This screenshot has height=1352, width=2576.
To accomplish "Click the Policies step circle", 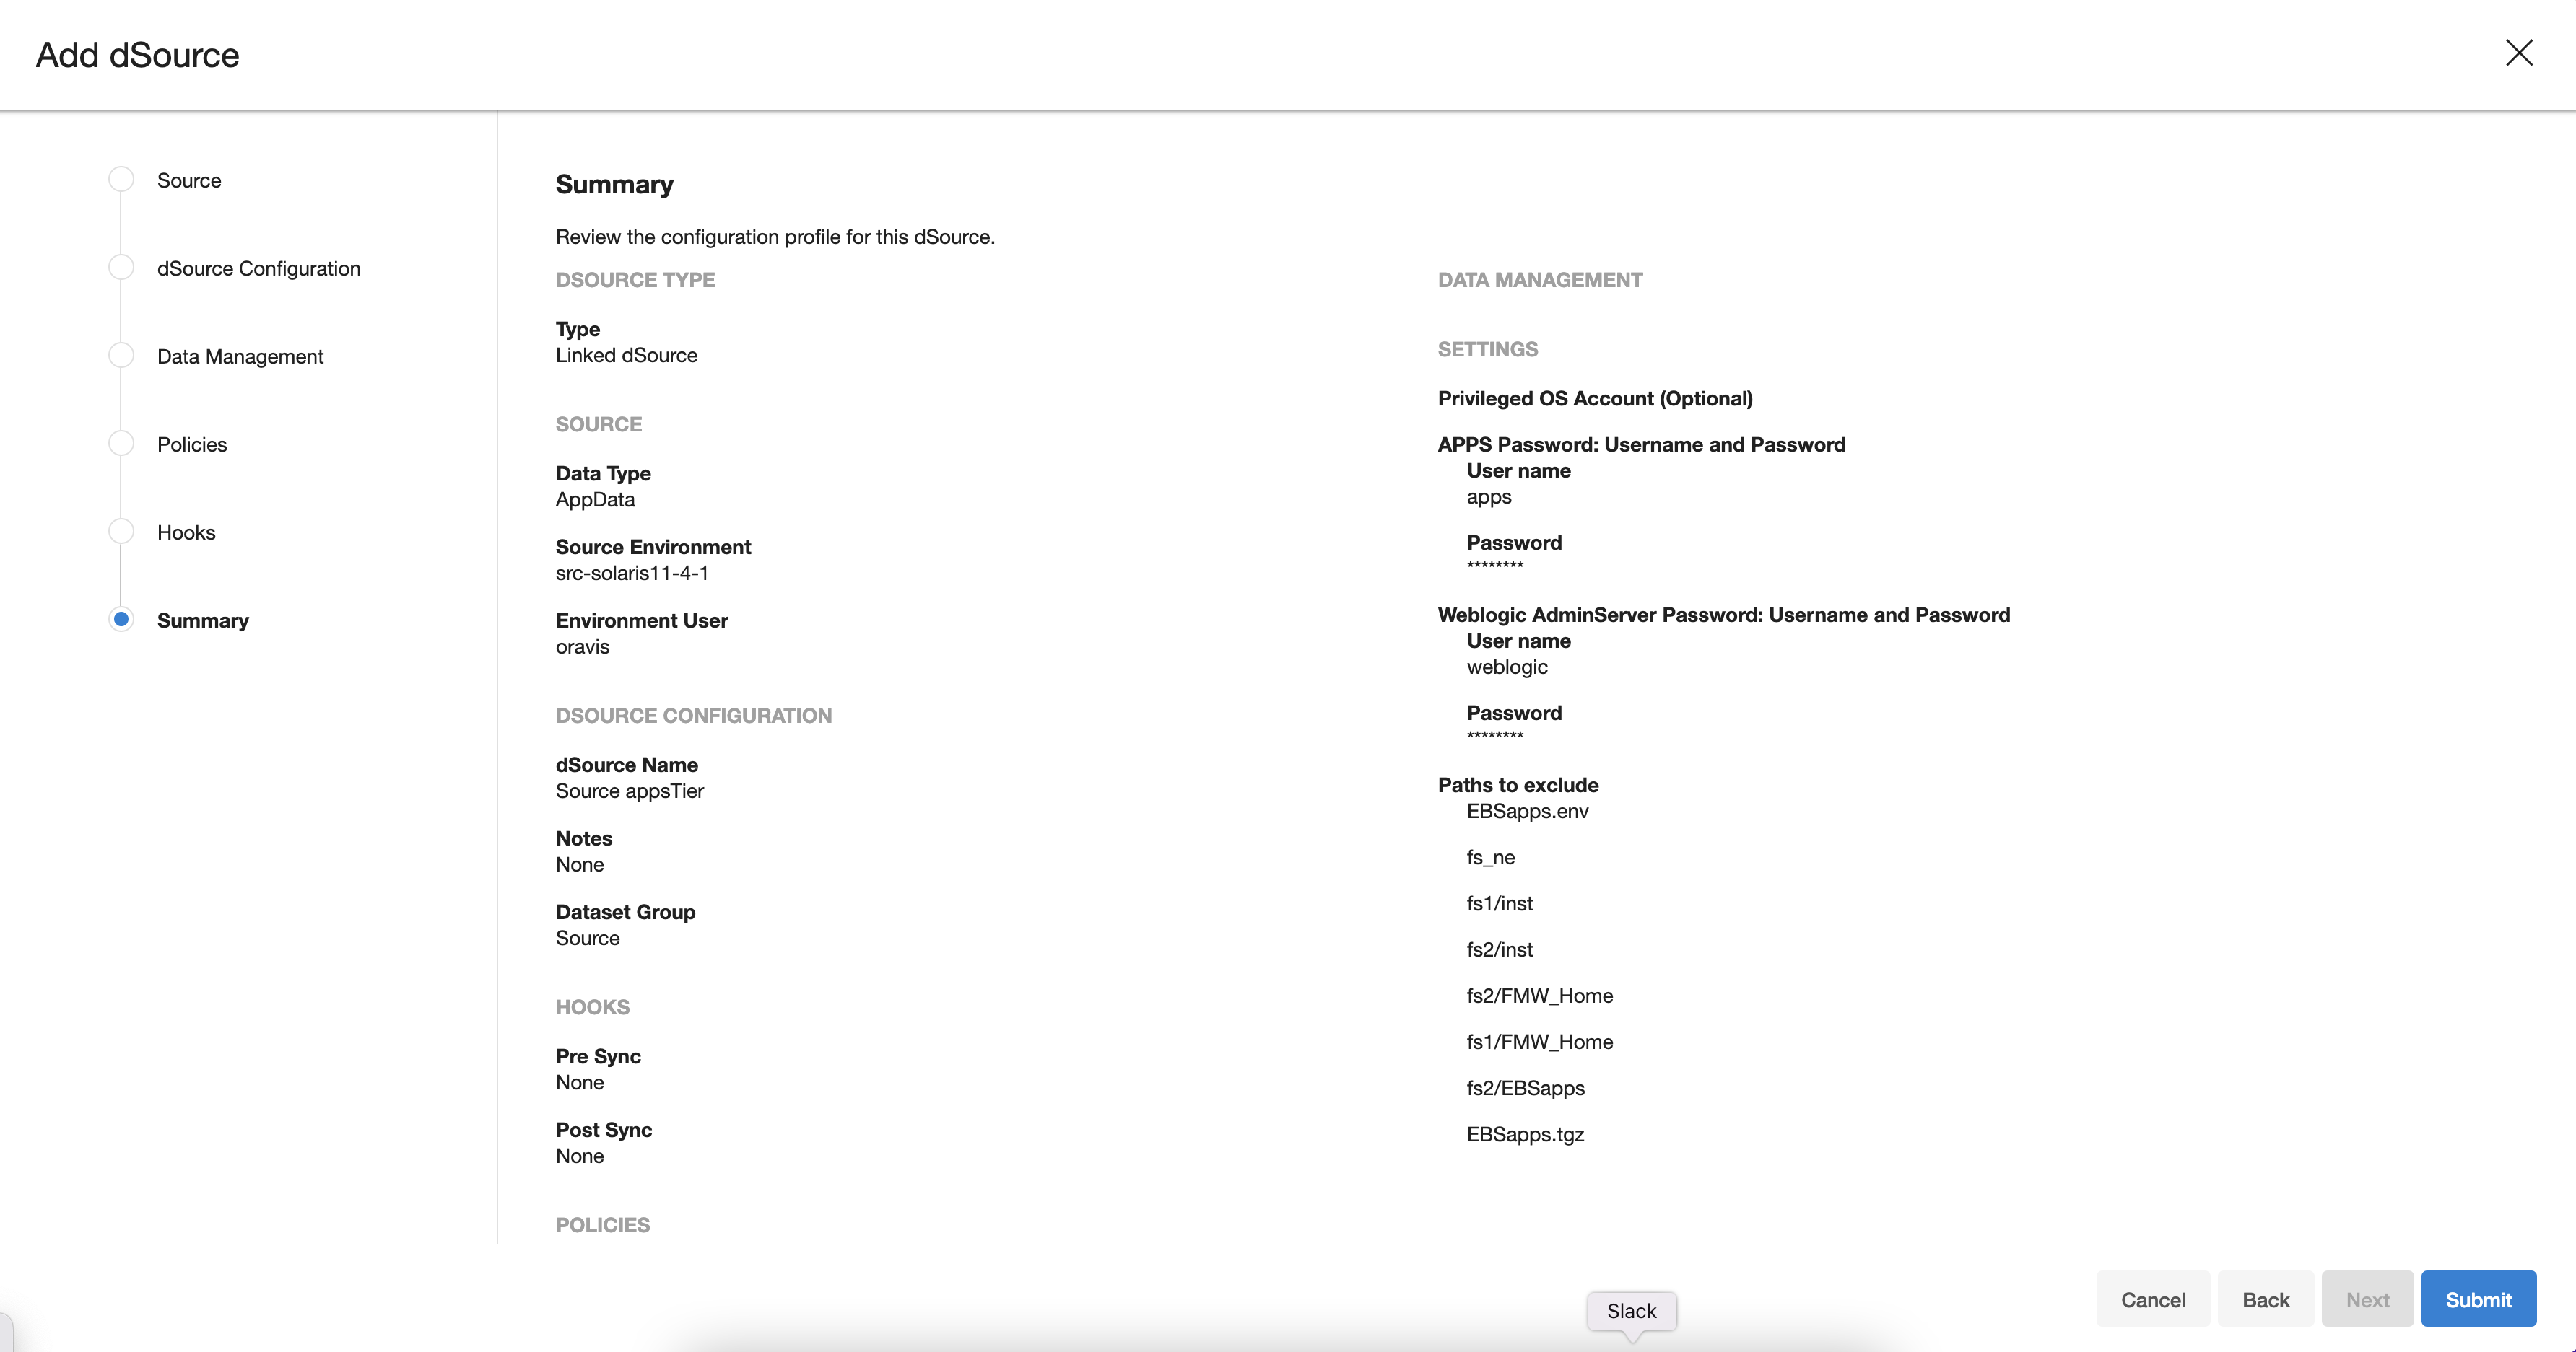I will pyautogui.click(x=121, y=444).
